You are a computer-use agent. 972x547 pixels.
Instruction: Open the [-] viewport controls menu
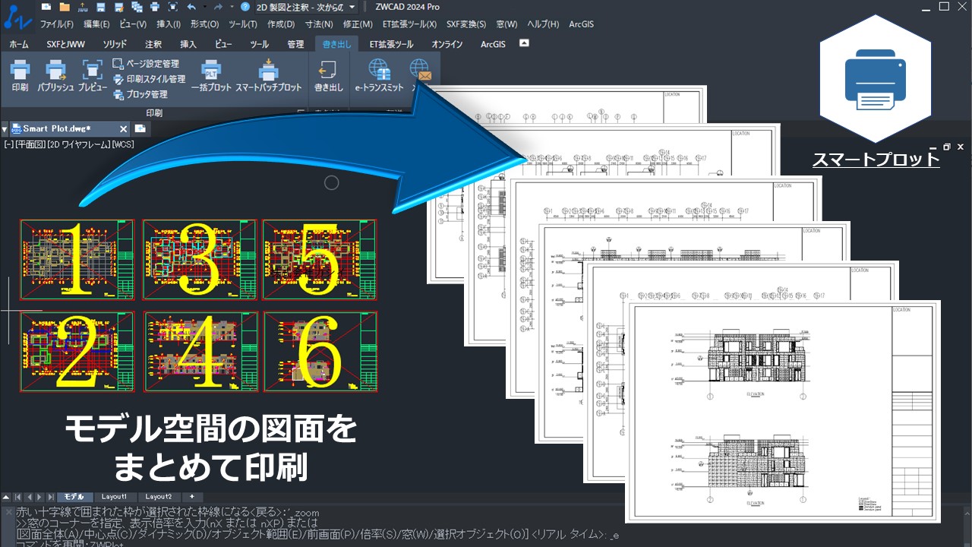pyautogui.click(x=8, y=144)
